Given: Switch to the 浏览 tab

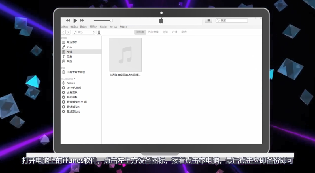Looking at the screenshot, I should coord(165,32).
